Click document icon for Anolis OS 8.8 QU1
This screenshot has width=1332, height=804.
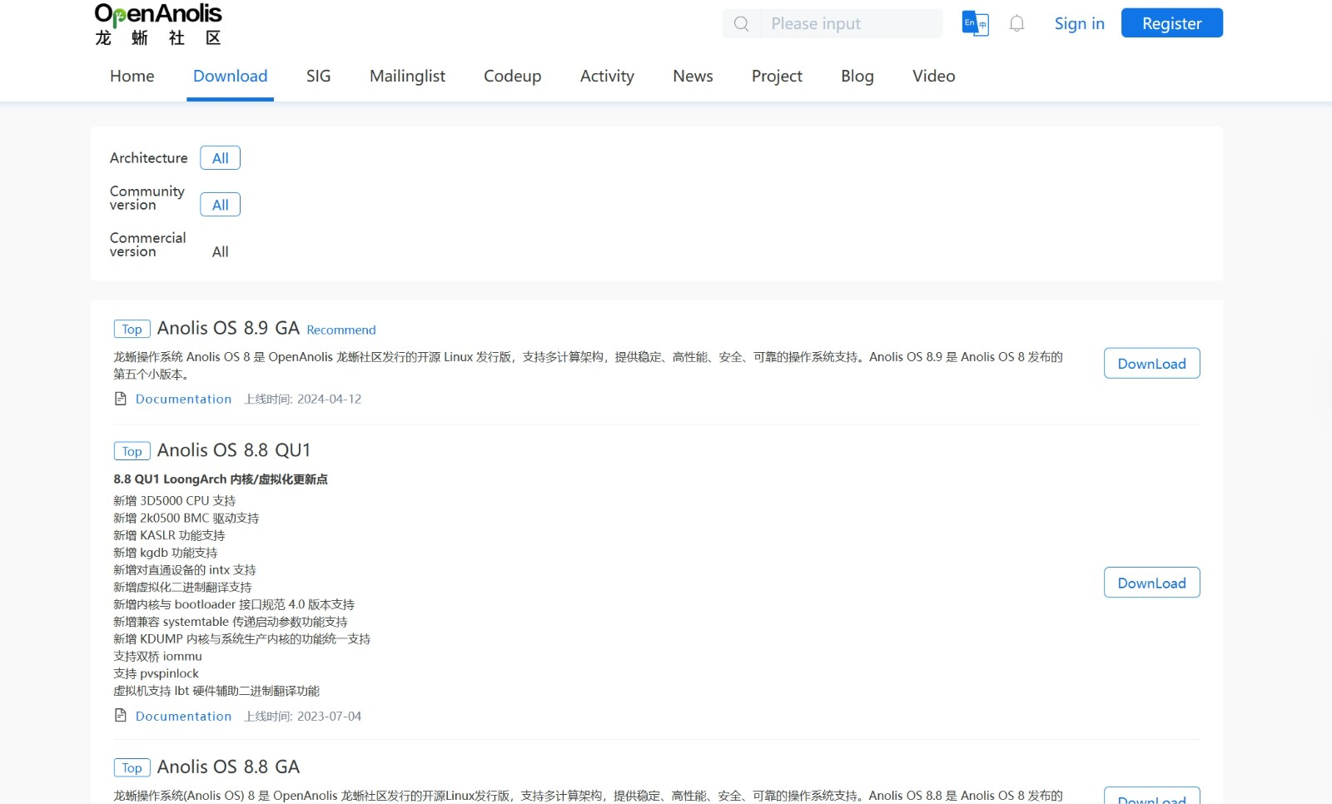(121, 716)
